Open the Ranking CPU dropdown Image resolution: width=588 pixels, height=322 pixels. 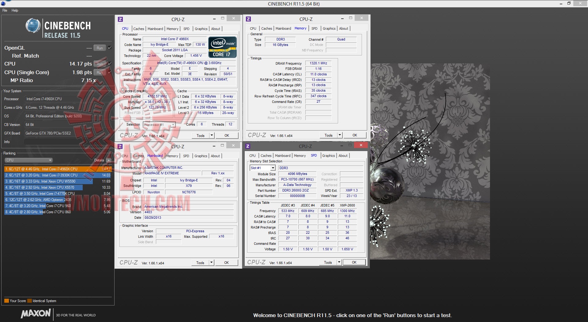click(x=29, y=160)
